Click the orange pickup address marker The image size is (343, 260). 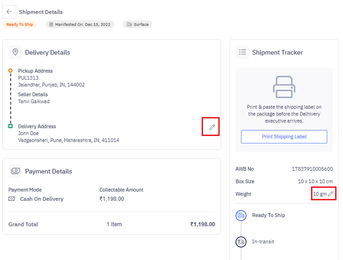[x=10, y=70]
